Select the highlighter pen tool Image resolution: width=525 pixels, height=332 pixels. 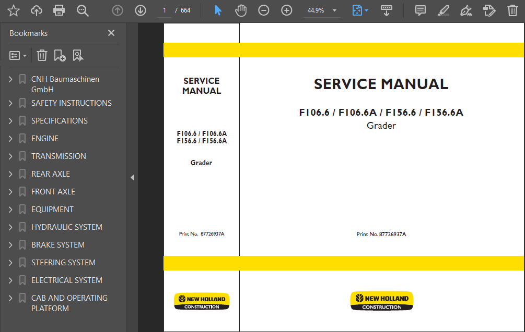(x=444, y=11)
